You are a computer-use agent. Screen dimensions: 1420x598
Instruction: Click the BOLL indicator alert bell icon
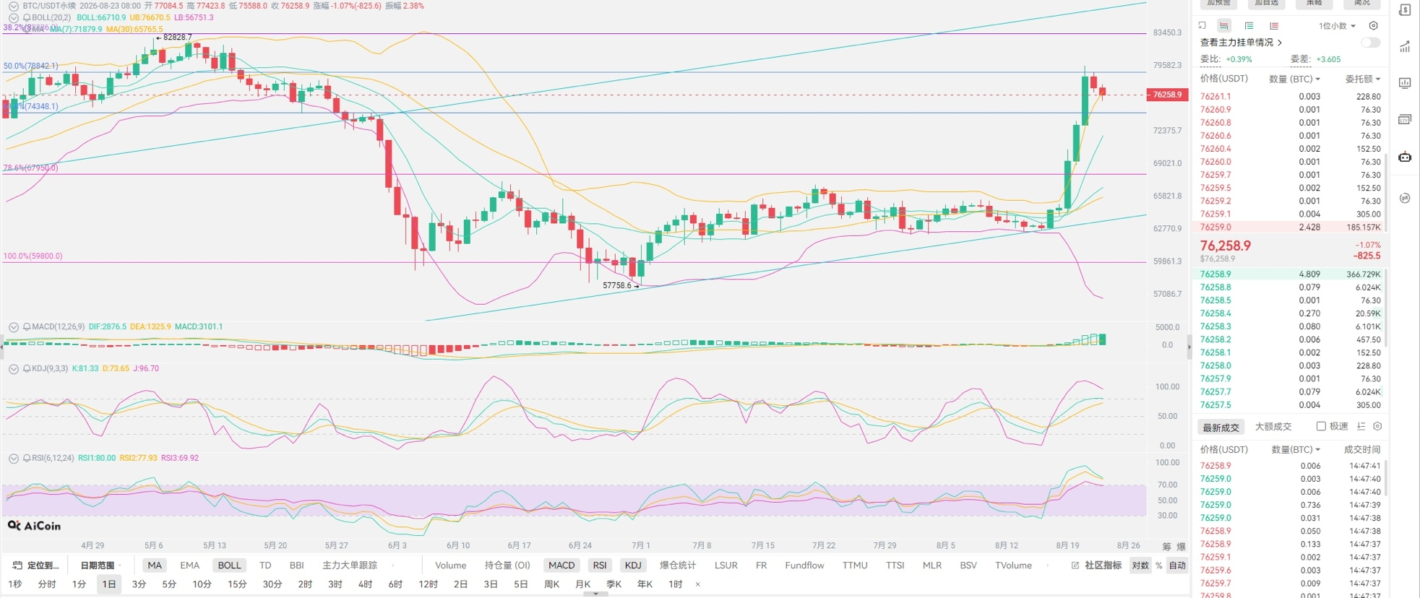(27, 18)
